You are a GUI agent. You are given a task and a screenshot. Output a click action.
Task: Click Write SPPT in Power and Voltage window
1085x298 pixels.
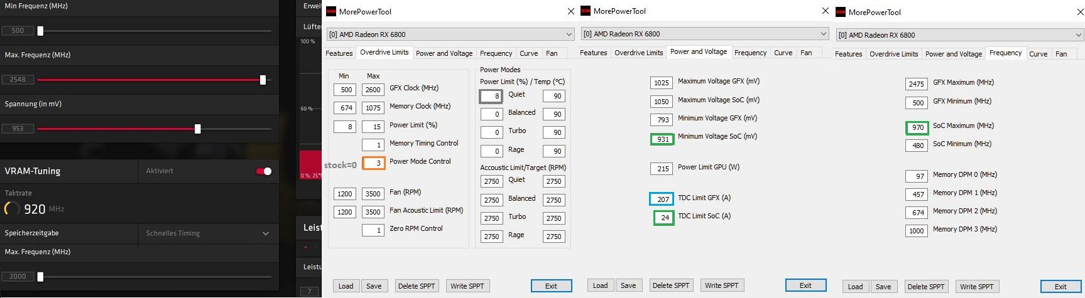pyautogui.click(x=722, y=285)
